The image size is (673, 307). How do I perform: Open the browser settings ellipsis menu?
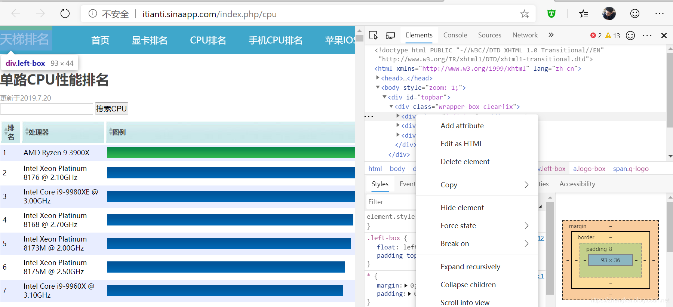(660, 14)
